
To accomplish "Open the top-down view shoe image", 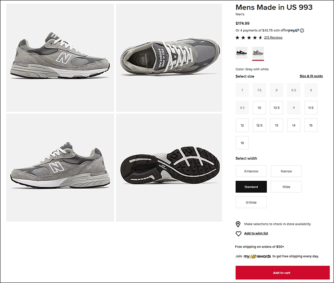I will tap(169, 58).
